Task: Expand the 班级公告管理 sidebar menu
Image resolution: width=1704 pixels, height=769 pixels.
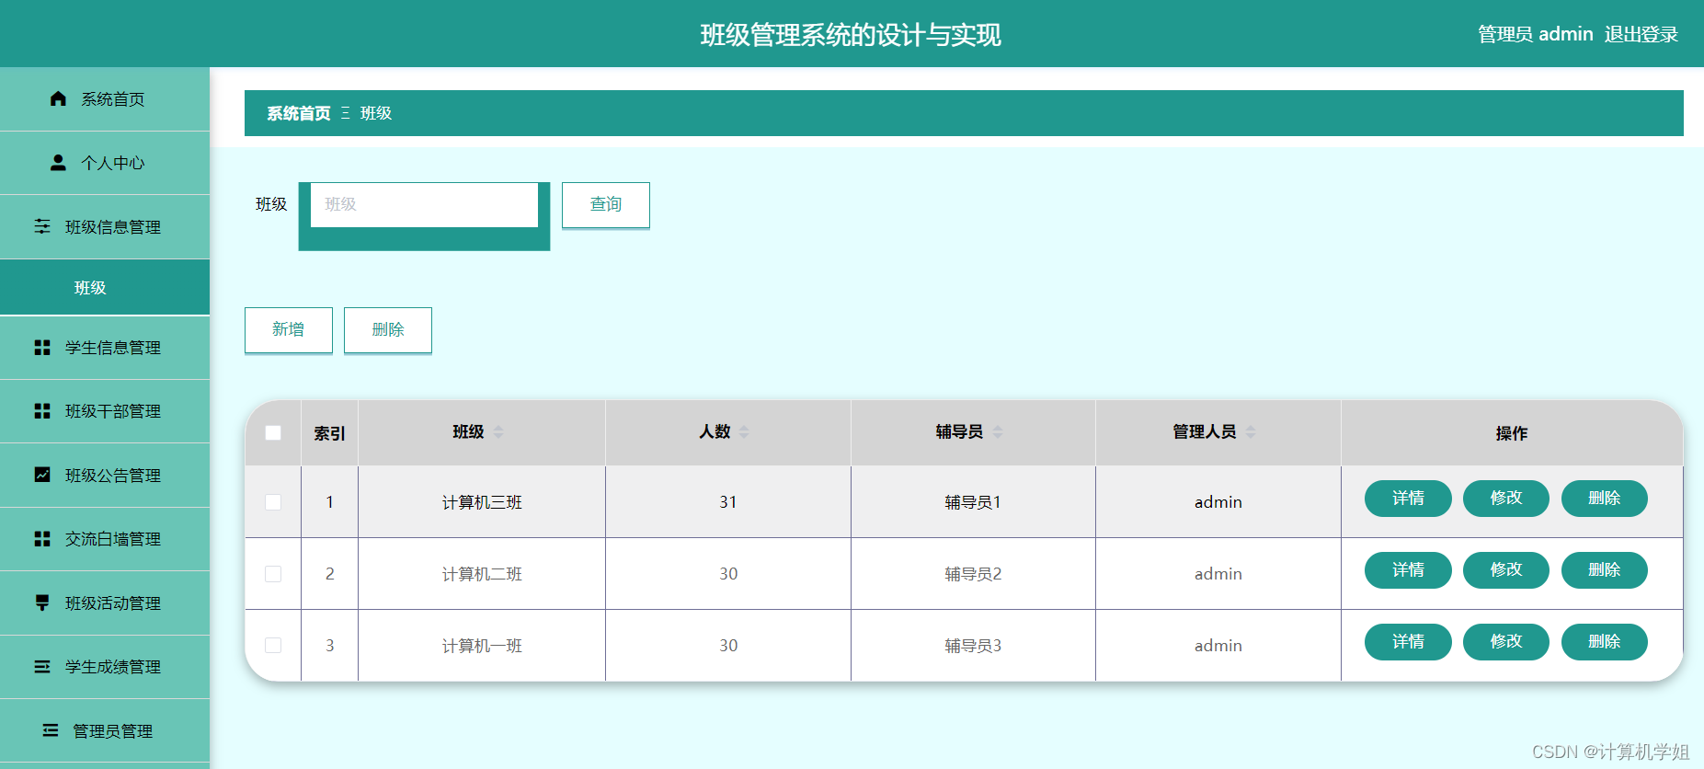Action: (x=105, y=476)
